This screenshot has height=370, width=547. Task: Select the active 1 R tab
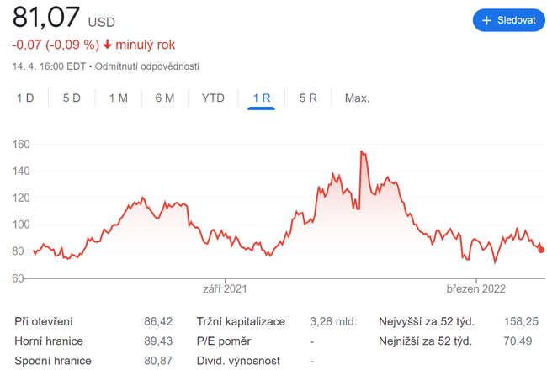(261, 98)
